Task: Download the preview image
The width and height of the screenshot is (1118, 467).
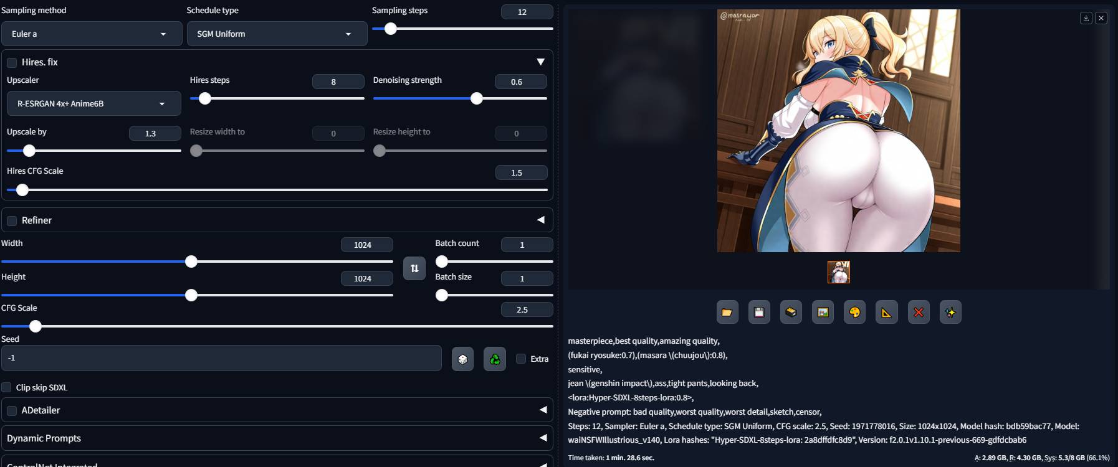Action: point(1086,18)
